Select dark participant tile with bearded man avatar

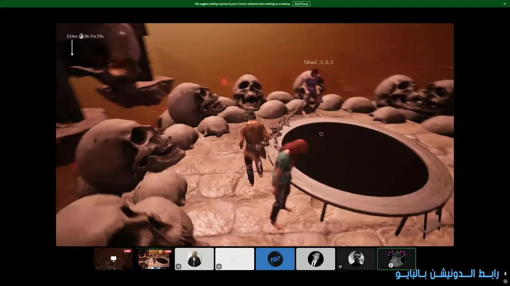tap(356, 259)
